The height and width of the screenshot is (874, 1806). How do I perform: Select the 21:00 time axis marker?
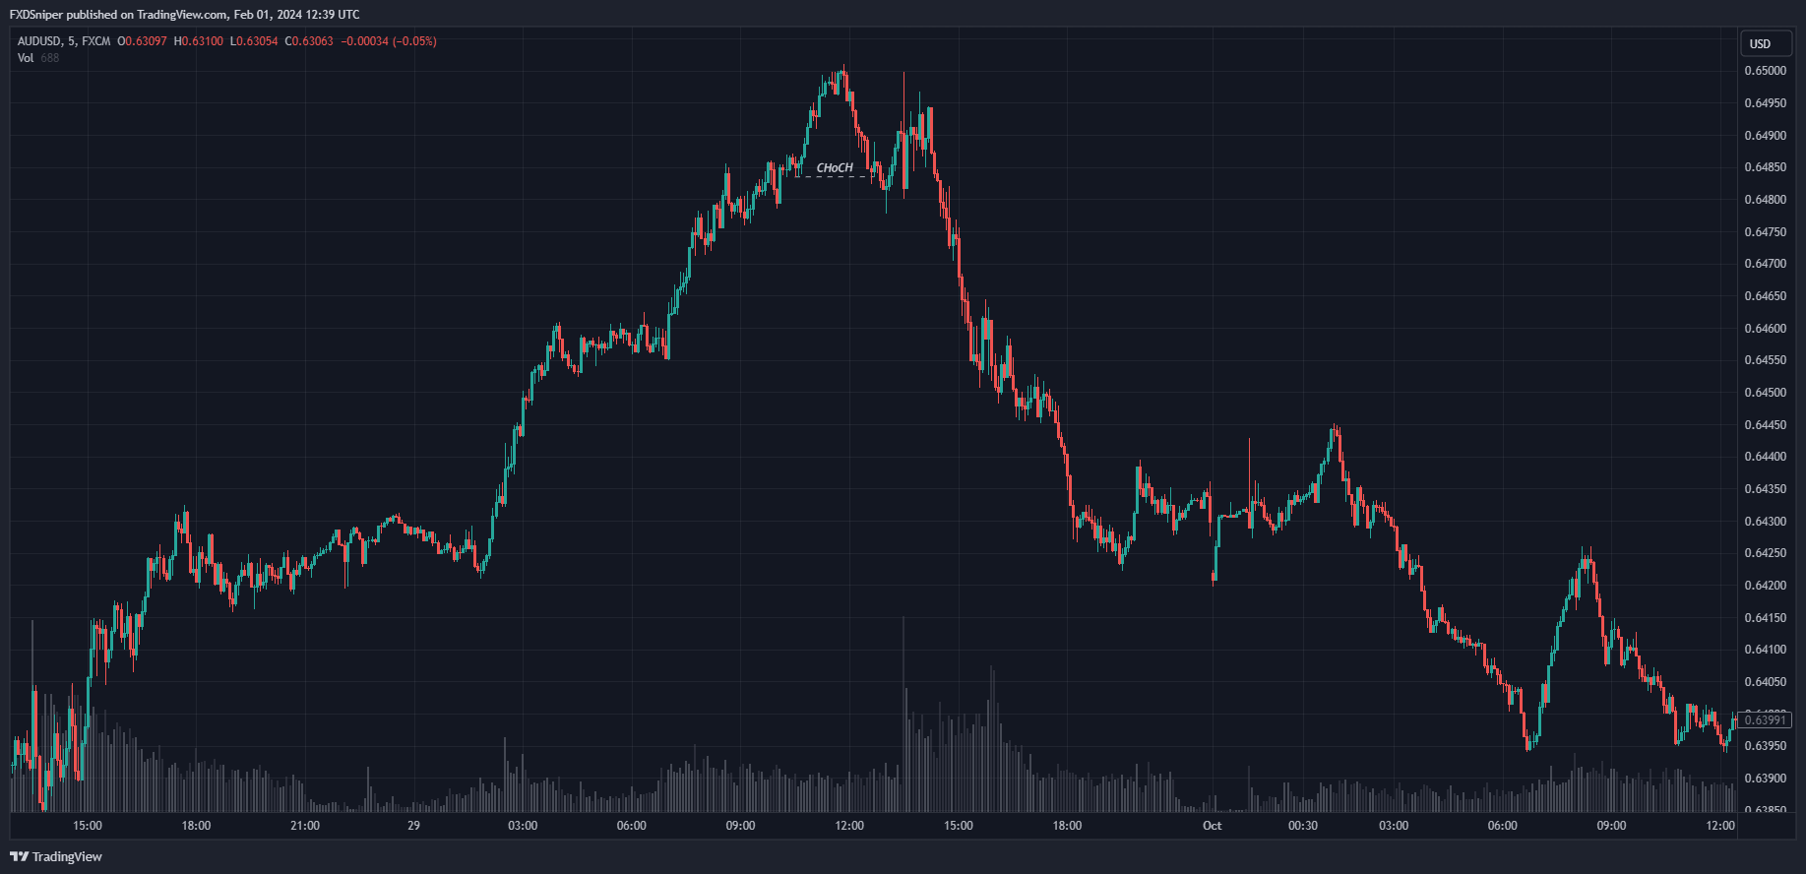coord(305,826)
